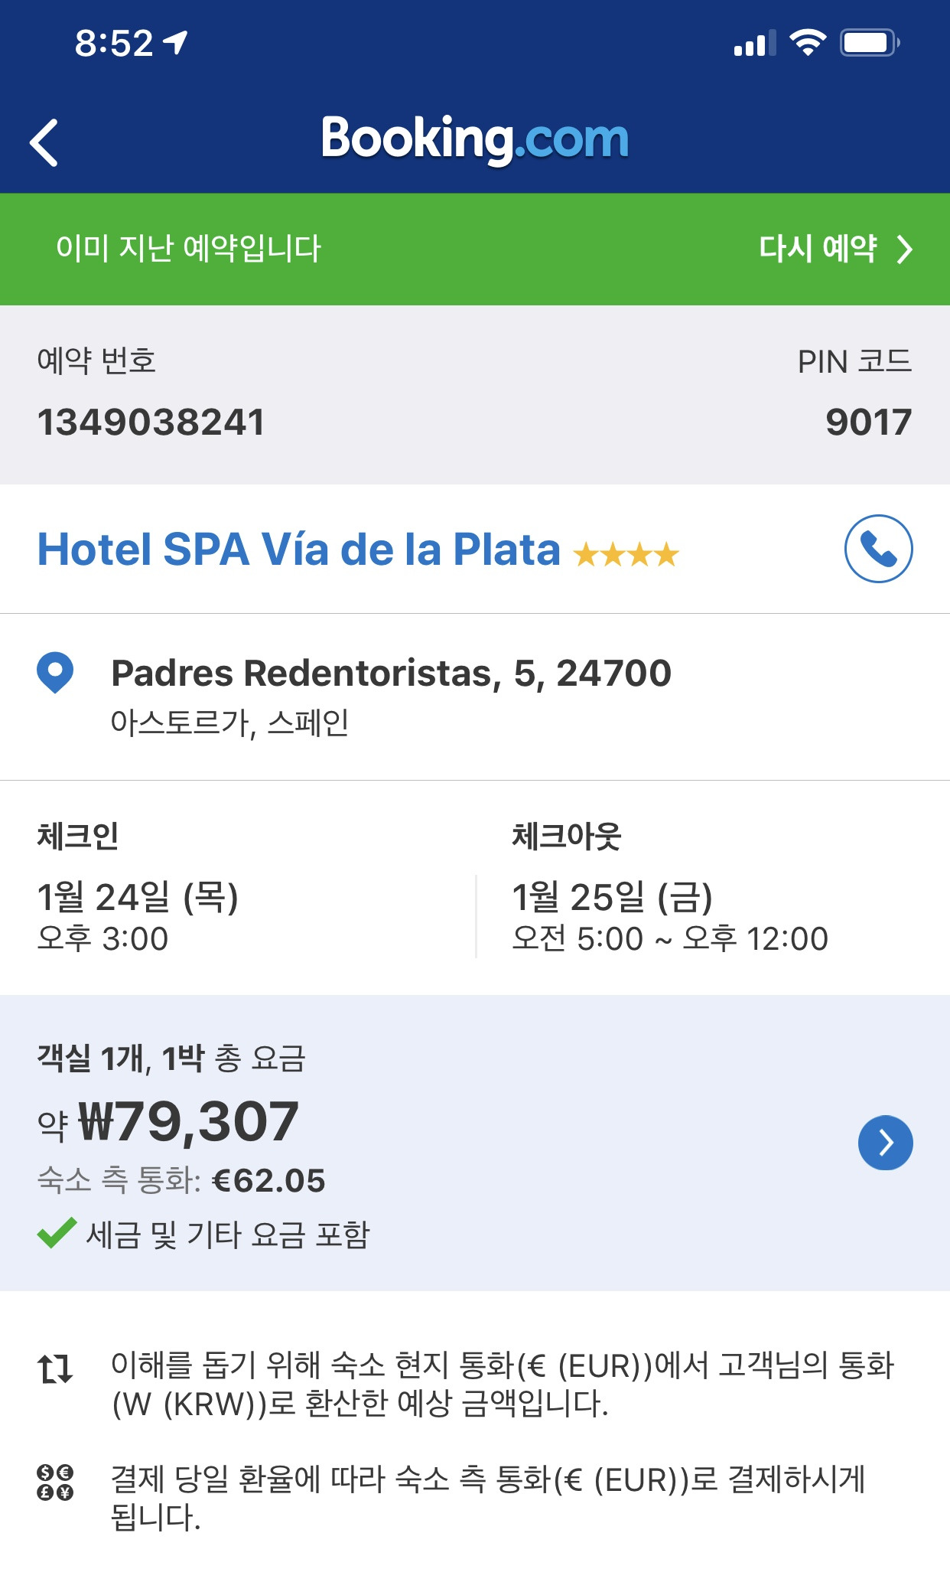This screenshot has width=950, height=1582.
Task: Call the hotel via phone icon
Action: [878, 549]
